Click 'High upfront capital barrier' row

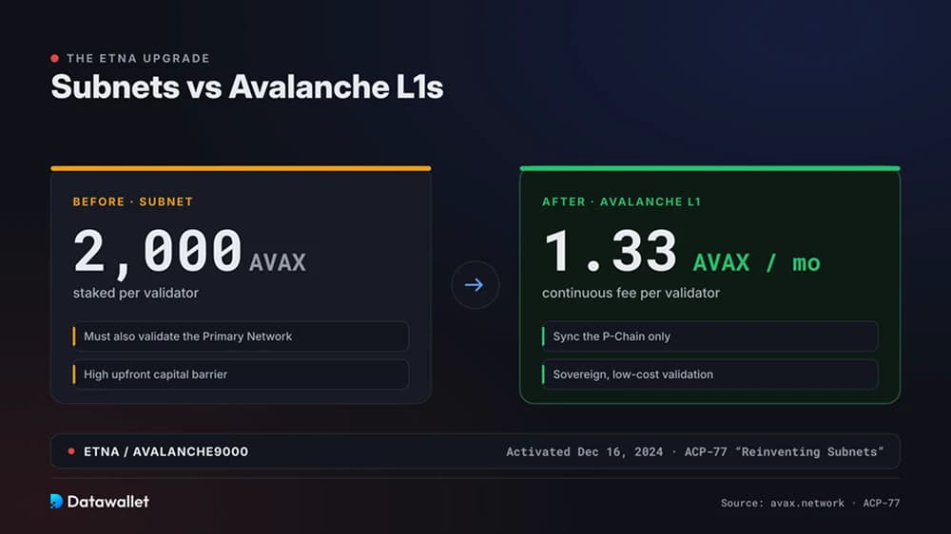[x=241, y=374]
